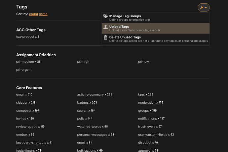Open the notifications tag
This screenshot has height=152, width=228.
(147, 119)
